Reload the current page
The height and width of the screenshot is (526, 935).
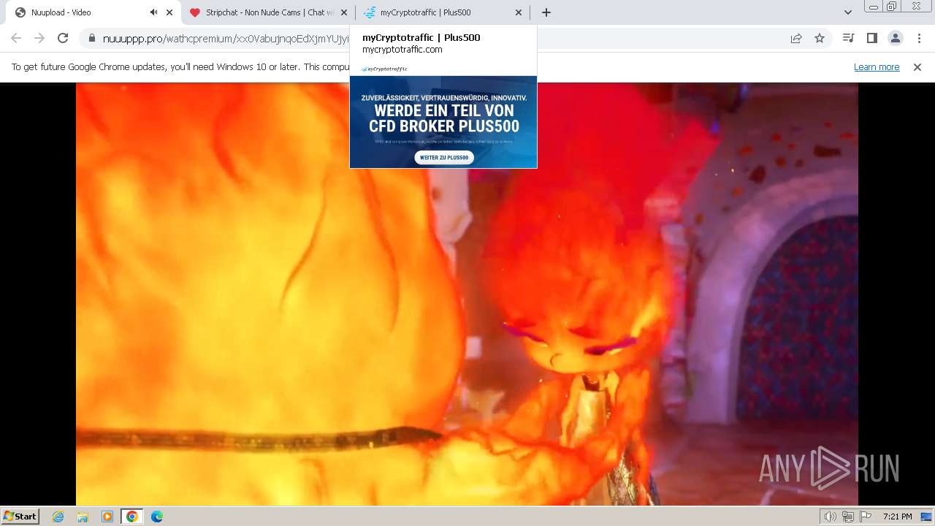[63, 38]
